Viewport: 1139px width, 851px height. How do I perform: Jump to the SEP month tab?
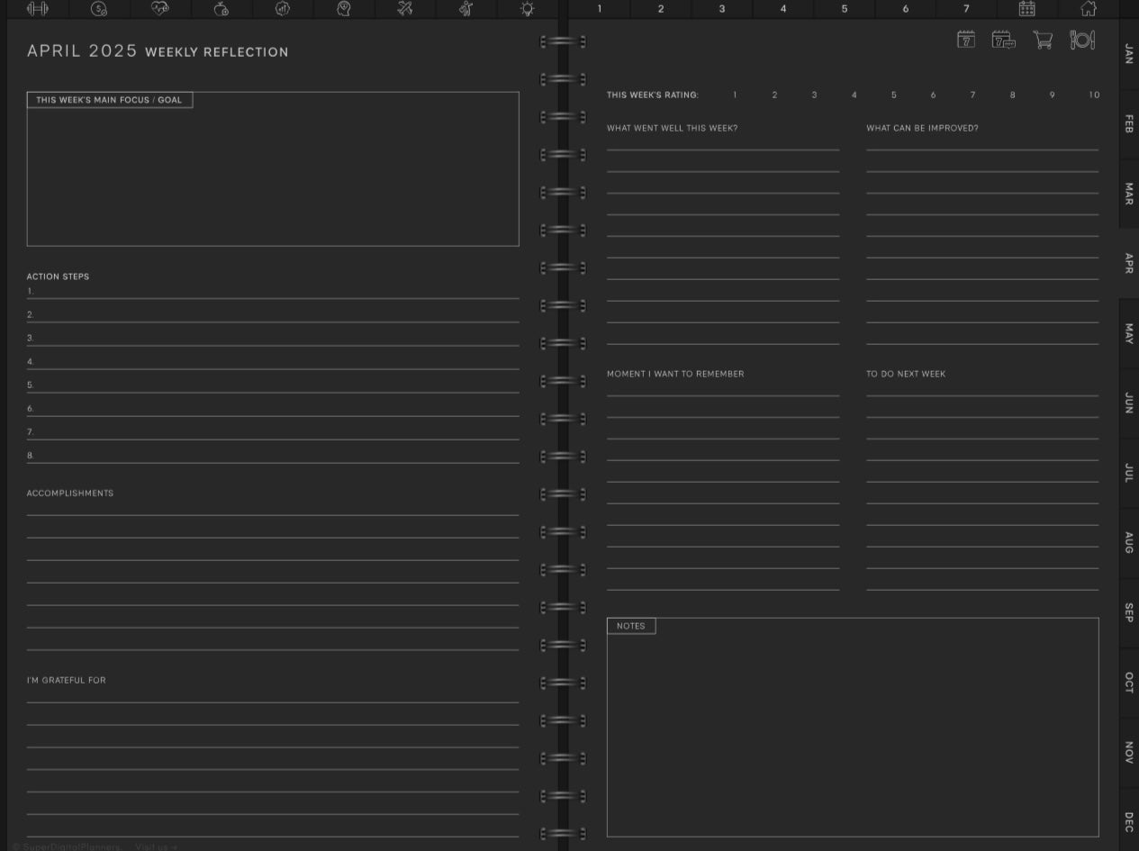[x=1128, y=612]
